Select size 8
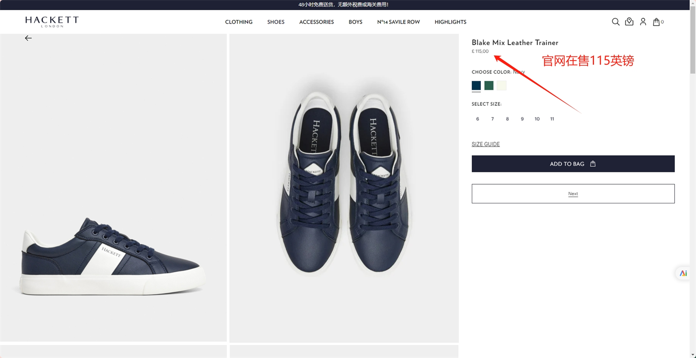 (x=507, y=119)
